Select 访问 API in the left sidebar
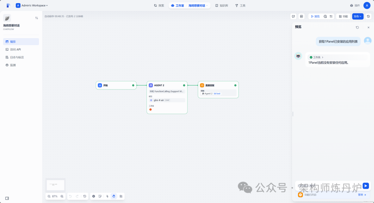This screenshot has height=203, width=374. (x=15, y=49)
